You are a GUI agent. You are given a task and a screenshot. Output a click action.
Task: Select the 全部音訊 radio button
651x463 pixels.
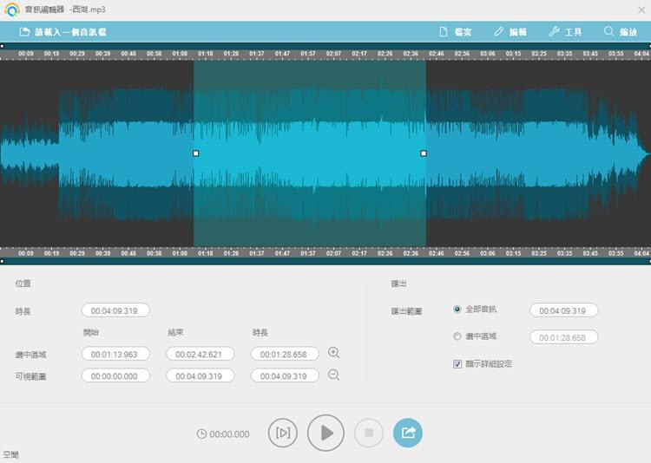[457, 310]
